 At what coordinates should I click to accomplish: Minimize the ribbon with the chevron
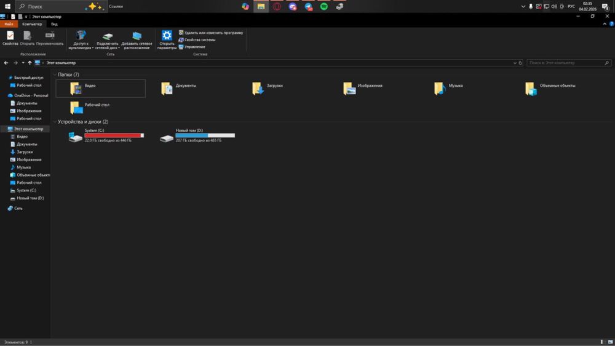(x=605, y=24)
